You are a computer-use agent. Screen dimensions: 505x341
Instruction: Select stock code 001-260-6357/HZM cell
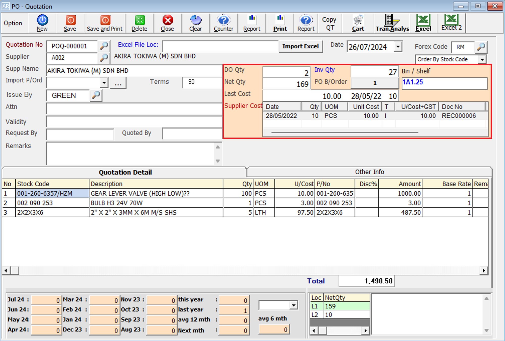click(x=52, y=194)
